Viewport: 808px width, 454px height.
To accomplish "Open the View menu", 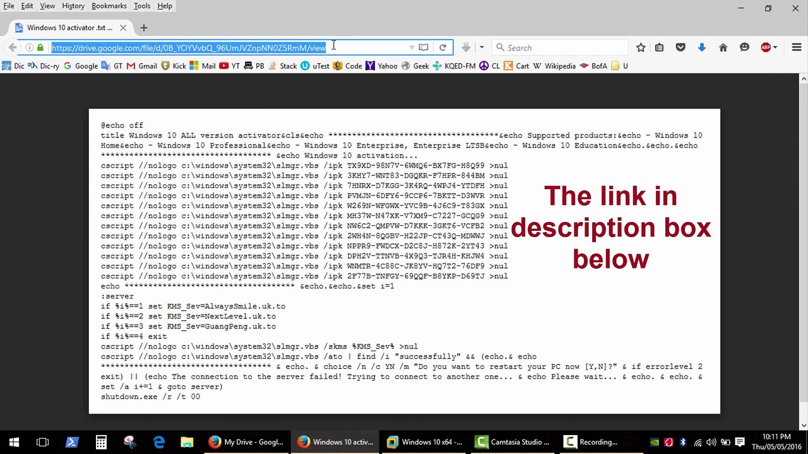I will pyautogui.click(x=47, y=6).
